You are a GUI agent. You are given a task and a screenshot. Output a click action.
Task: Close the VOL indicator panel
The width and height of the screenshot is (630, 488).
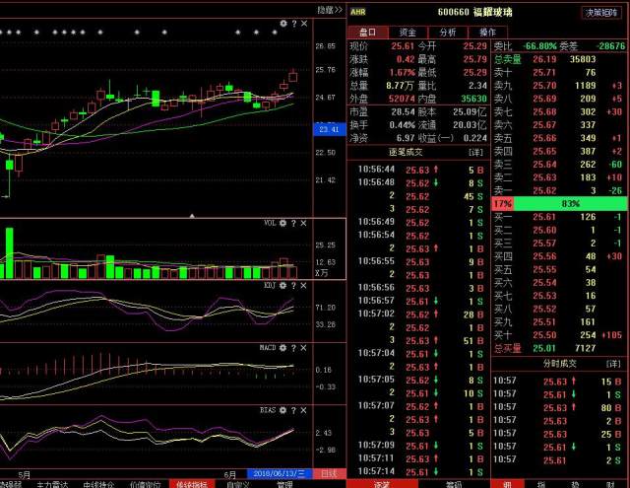pyautogui.click(x=303, y=223)
